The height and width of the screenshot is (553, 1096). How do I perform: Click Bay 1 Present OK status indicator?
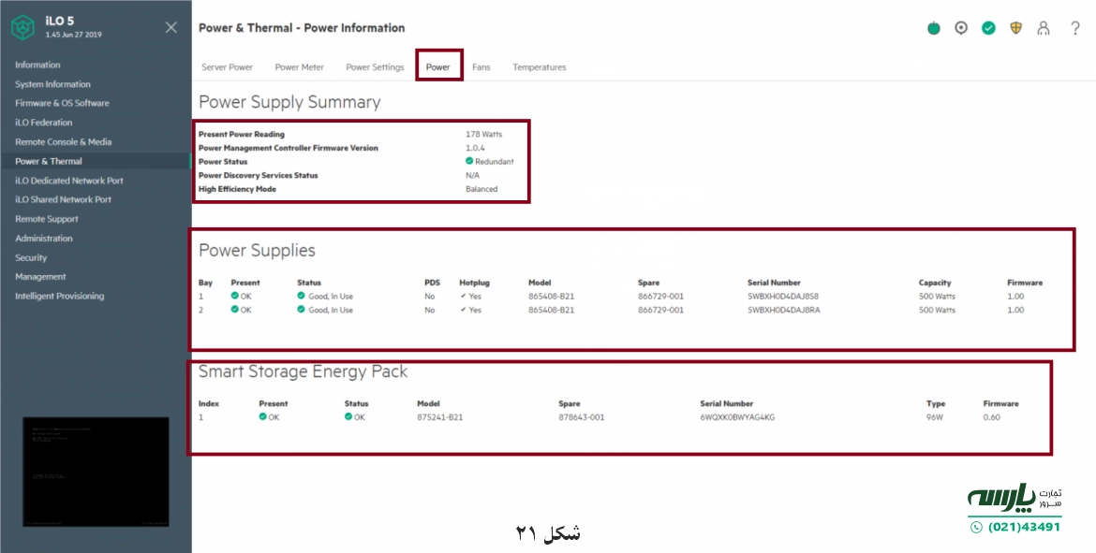tap(235, 296)
